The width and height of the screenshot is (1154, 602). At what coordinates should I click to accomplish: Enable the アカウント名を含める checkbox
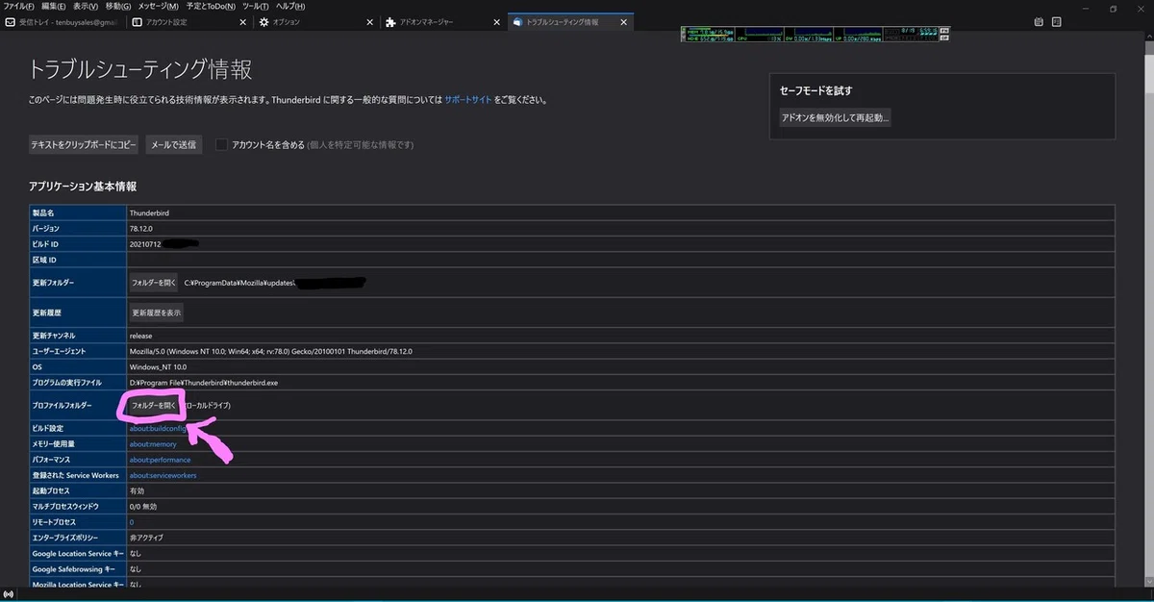pos(222,145)
